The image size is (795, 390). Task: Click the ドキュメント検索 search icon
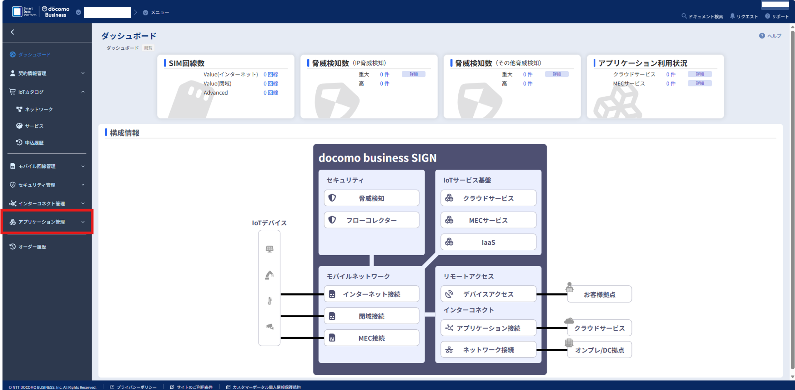click(x=684, y=16)
